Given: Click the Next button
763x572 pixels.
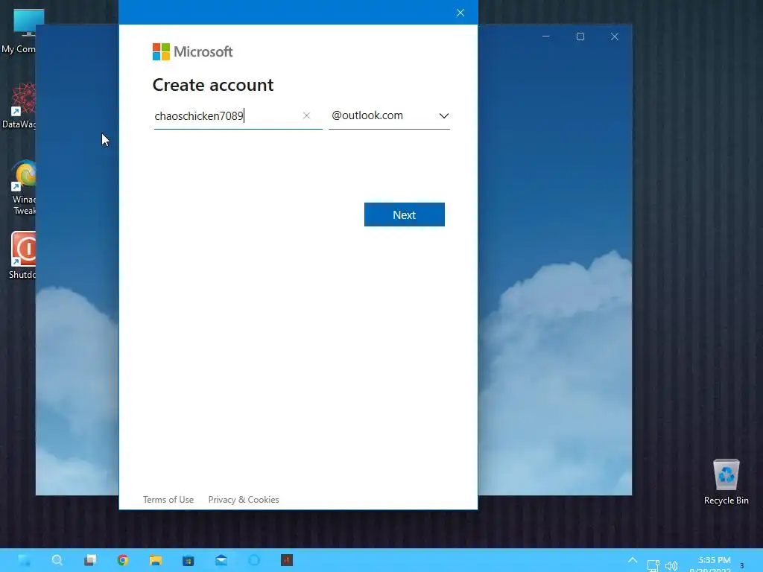Looking at the screenshot, I should [404, 214].
